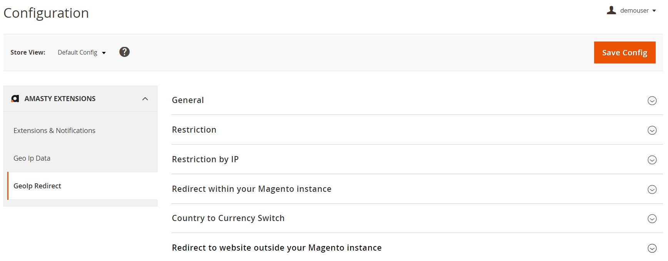Expand General section via circle arrow

(652, 101)
